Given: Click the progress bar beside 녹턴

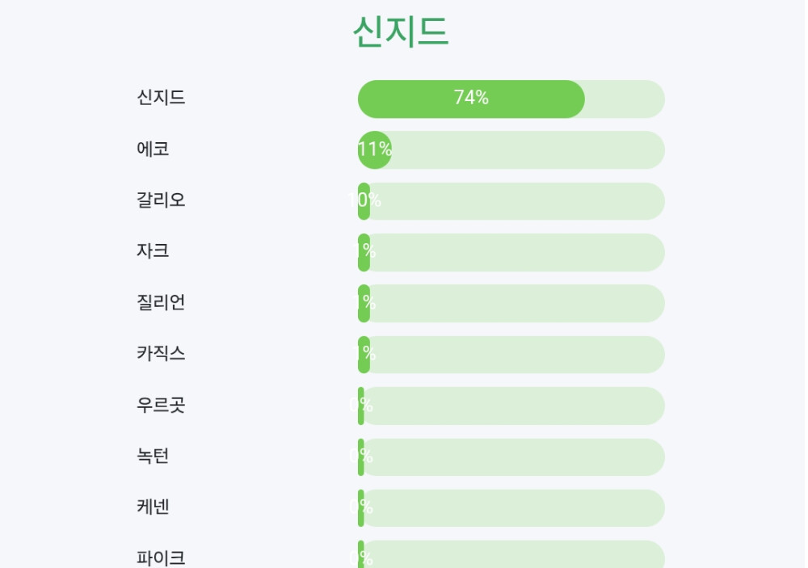Looking at the screenshot, I should [511, 457].
